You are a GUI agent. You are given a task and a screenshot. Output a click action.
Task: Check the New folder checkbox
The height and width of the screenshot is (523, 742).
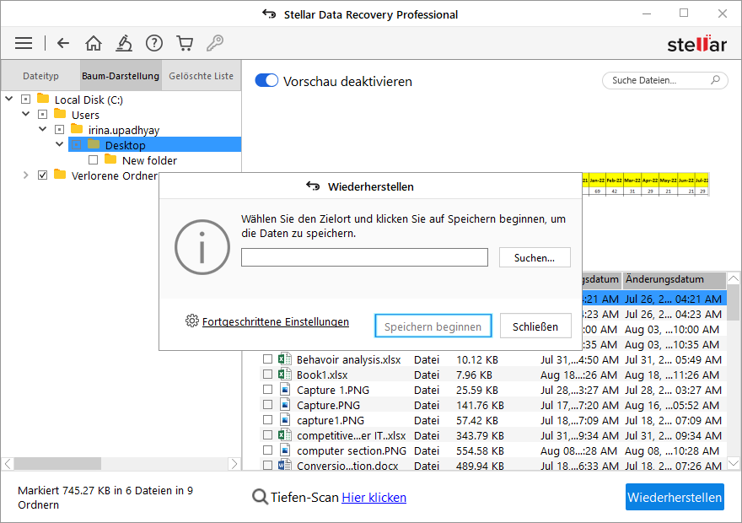point(94,159)
